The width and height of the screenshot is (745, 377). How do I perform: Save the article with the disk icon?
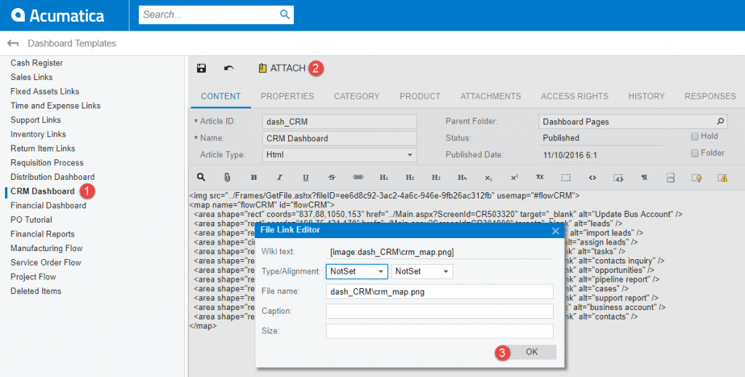202,68
